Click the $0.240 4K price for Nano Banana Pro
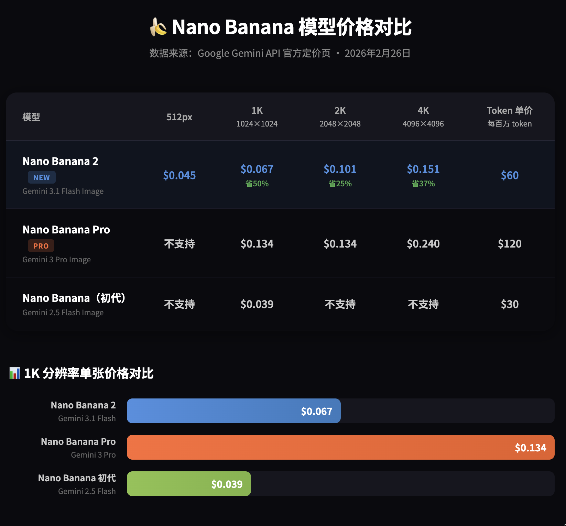 423,244
